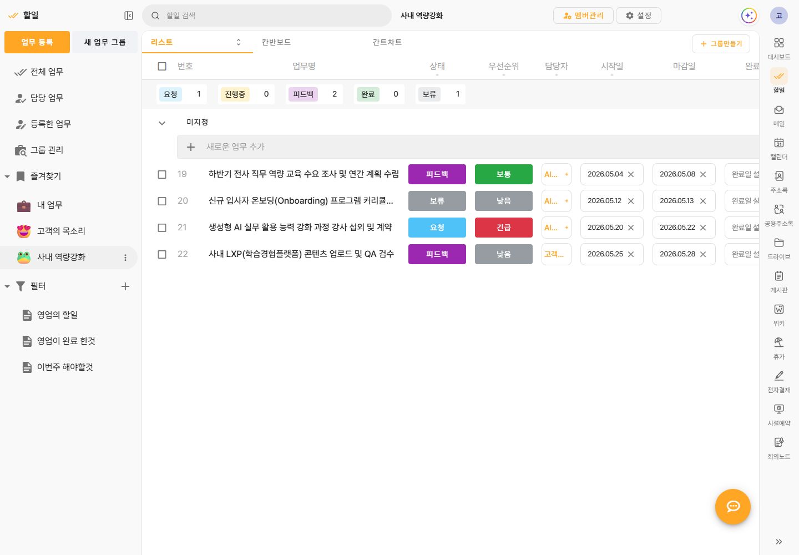Collapse the 즐겨찾기 favorites section
This screenshot has width=799, height=555.
tap(7, 176)
